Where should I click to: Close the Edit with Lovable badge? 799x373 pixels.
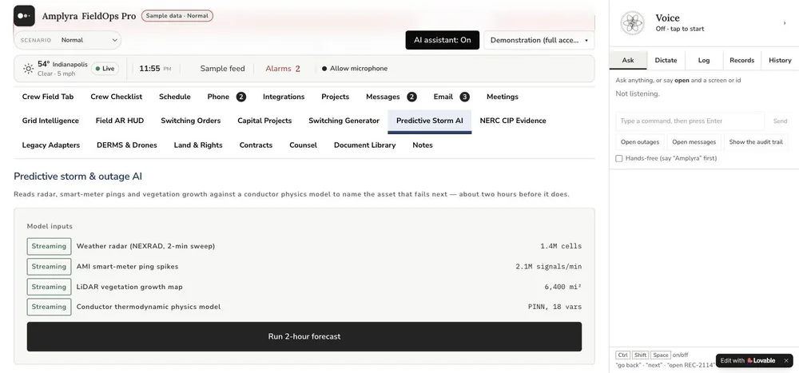tap(785, 360)
